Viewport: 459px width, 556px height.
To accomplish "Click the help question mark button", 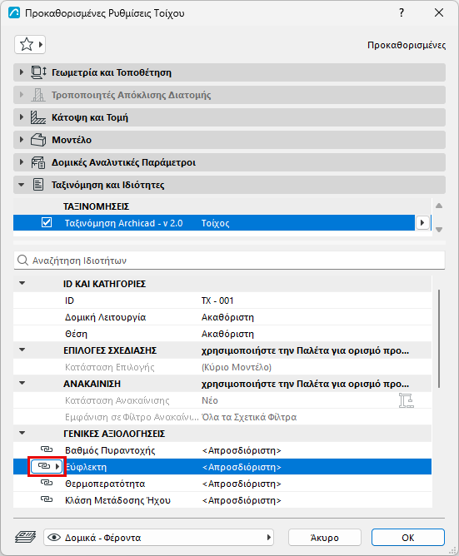I will (402, 13).
